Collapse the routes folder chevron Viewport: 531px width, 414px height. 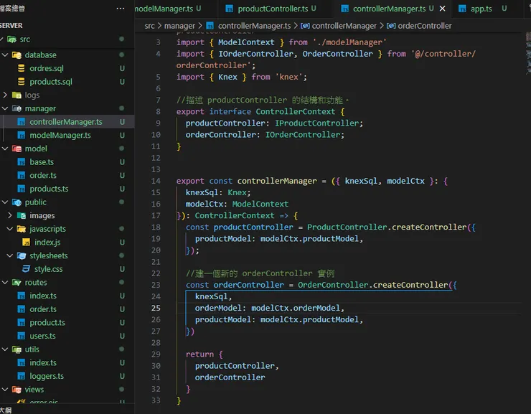[6, 283]
